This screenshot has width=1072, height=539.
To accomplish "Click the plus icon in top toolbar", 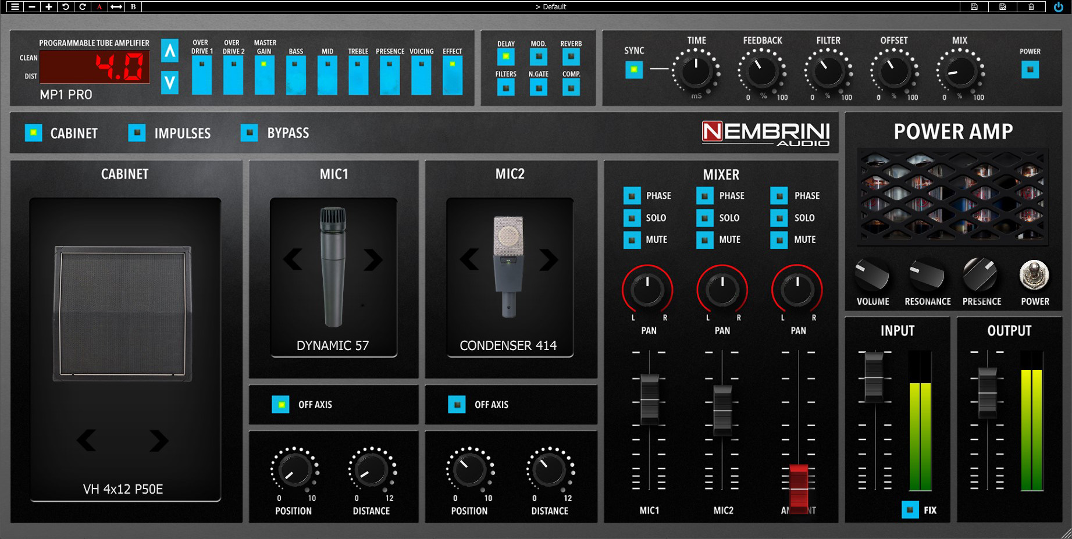I will [49, 7].
